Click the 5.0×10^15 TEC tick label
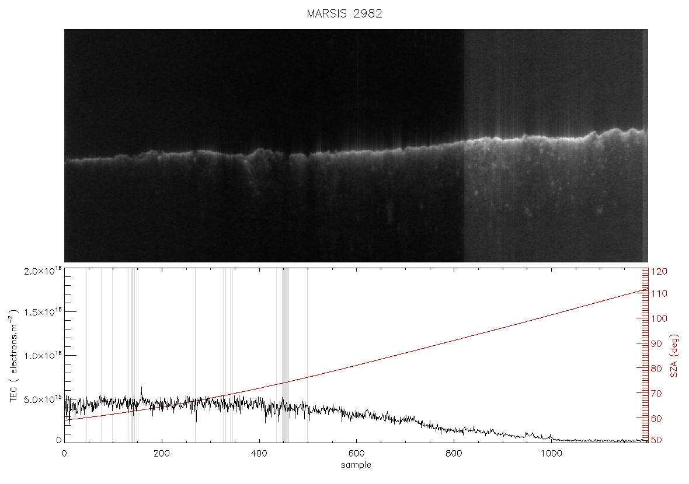The height and width of the screenshot is (484, 689). point(43,399)
